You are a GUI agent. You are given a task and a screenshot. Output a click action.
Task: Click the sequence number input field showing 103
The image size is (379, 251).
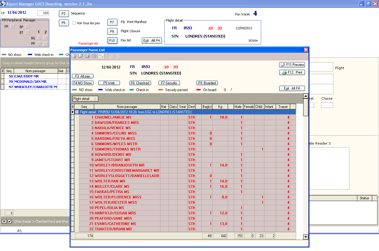[43, 13]
